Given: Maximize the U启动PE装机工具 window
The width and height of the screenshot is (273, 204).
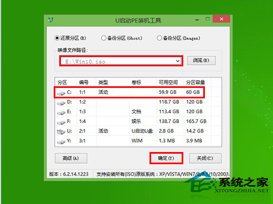Looking at the screenshot, I should (x=208, y=19).
